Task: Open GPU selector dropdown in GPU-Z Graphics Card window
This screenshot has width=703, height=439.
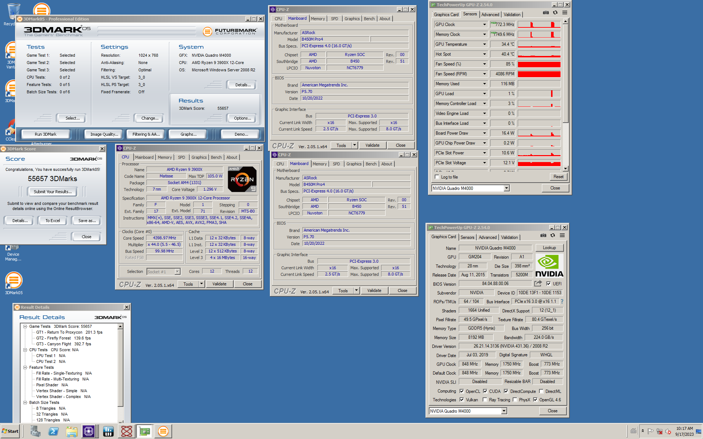Action: tap(504, 411)
